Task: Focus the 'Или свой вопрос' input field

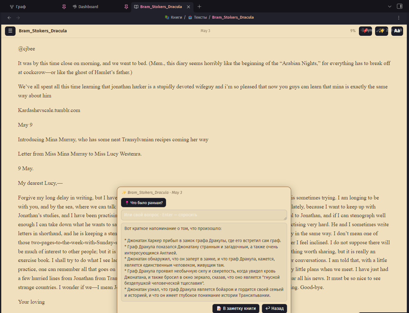Action: click(204, 215)
